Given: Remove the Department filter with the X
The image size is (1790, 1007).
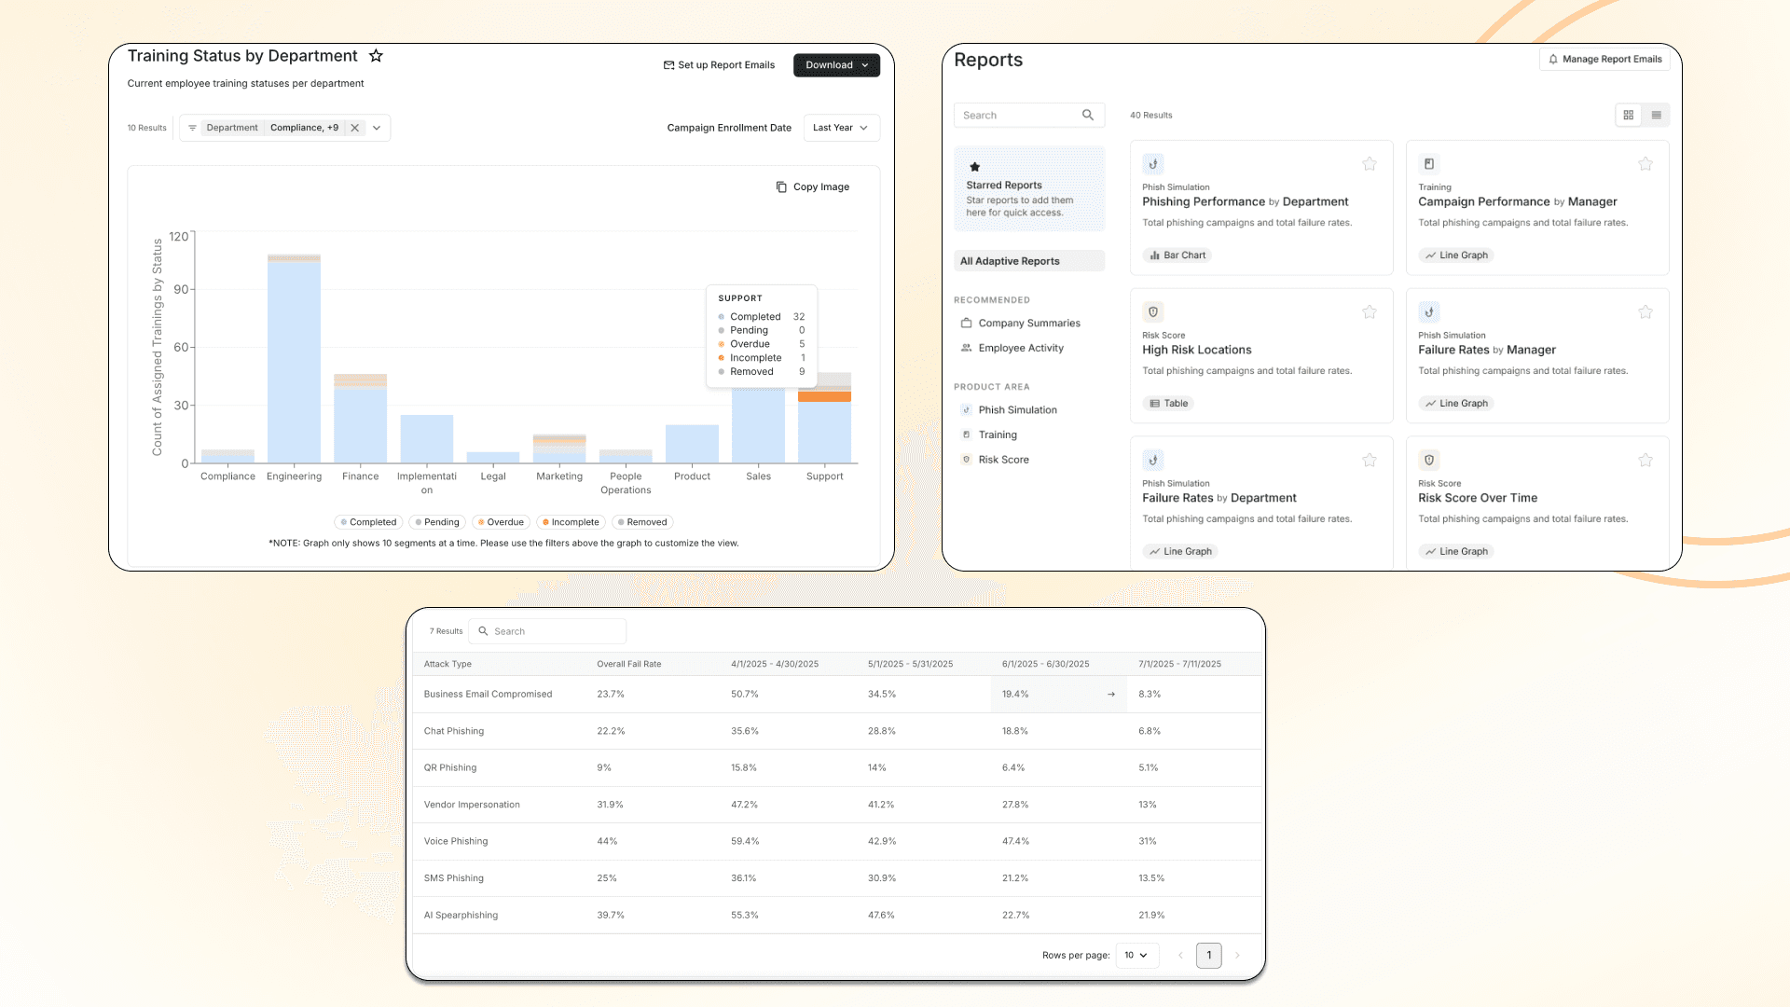Looking at the screenshot, I should [x=354, y=128].
